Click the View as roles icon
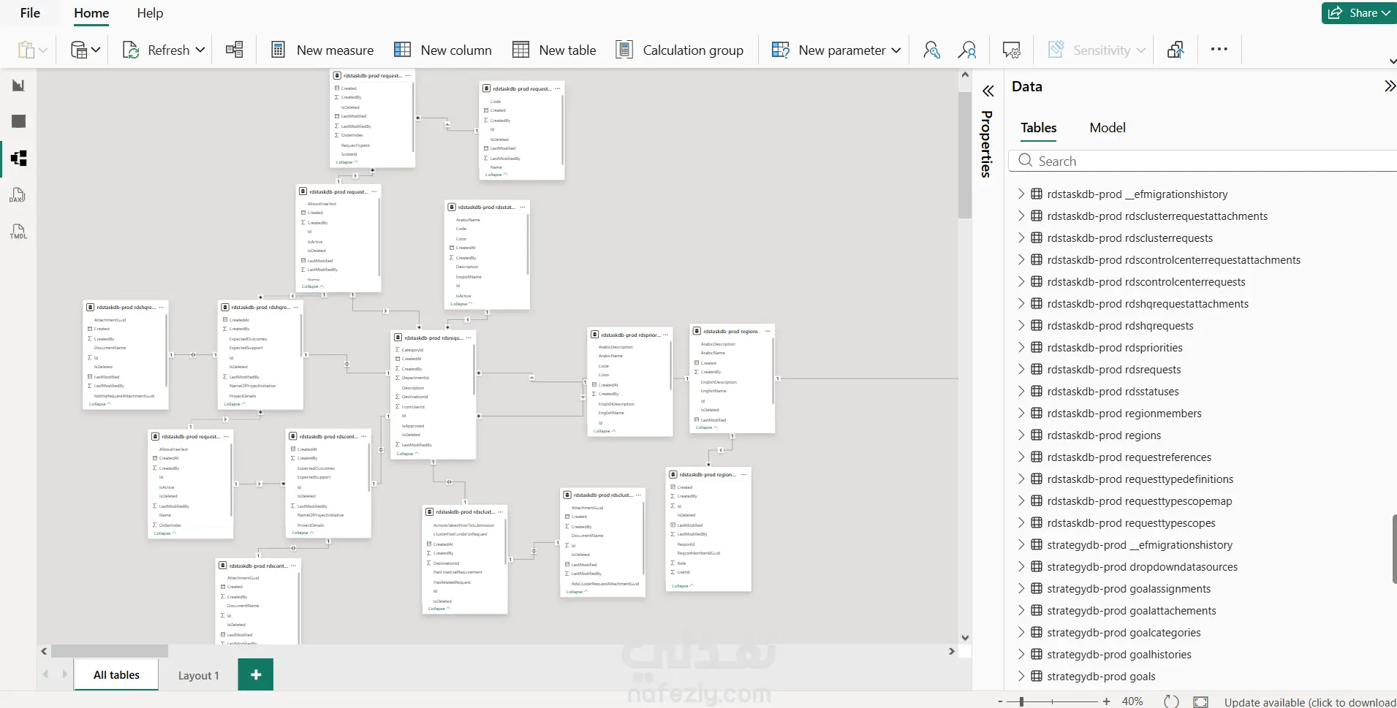The width and height of the screenshot is (1397, 708). tap(967, 50)
